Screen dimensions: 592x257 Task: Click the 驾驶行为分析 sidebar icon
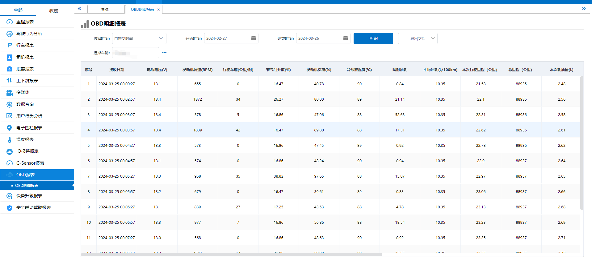(10, 34)
